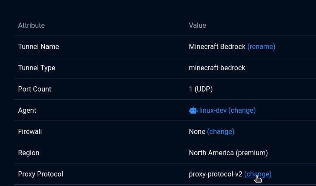Open the linux-dev agent link
Image resolution: width=316 pixels, height=186 pixels.
click(213, 111)
